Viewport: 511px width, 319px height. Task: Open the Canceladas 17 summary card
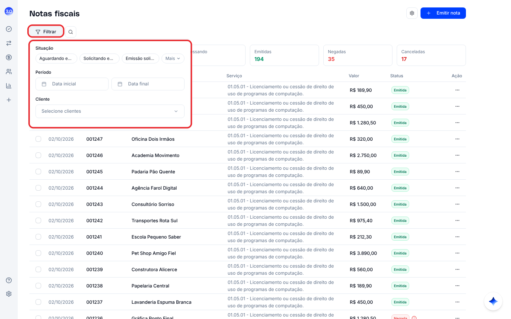(431, 55)
